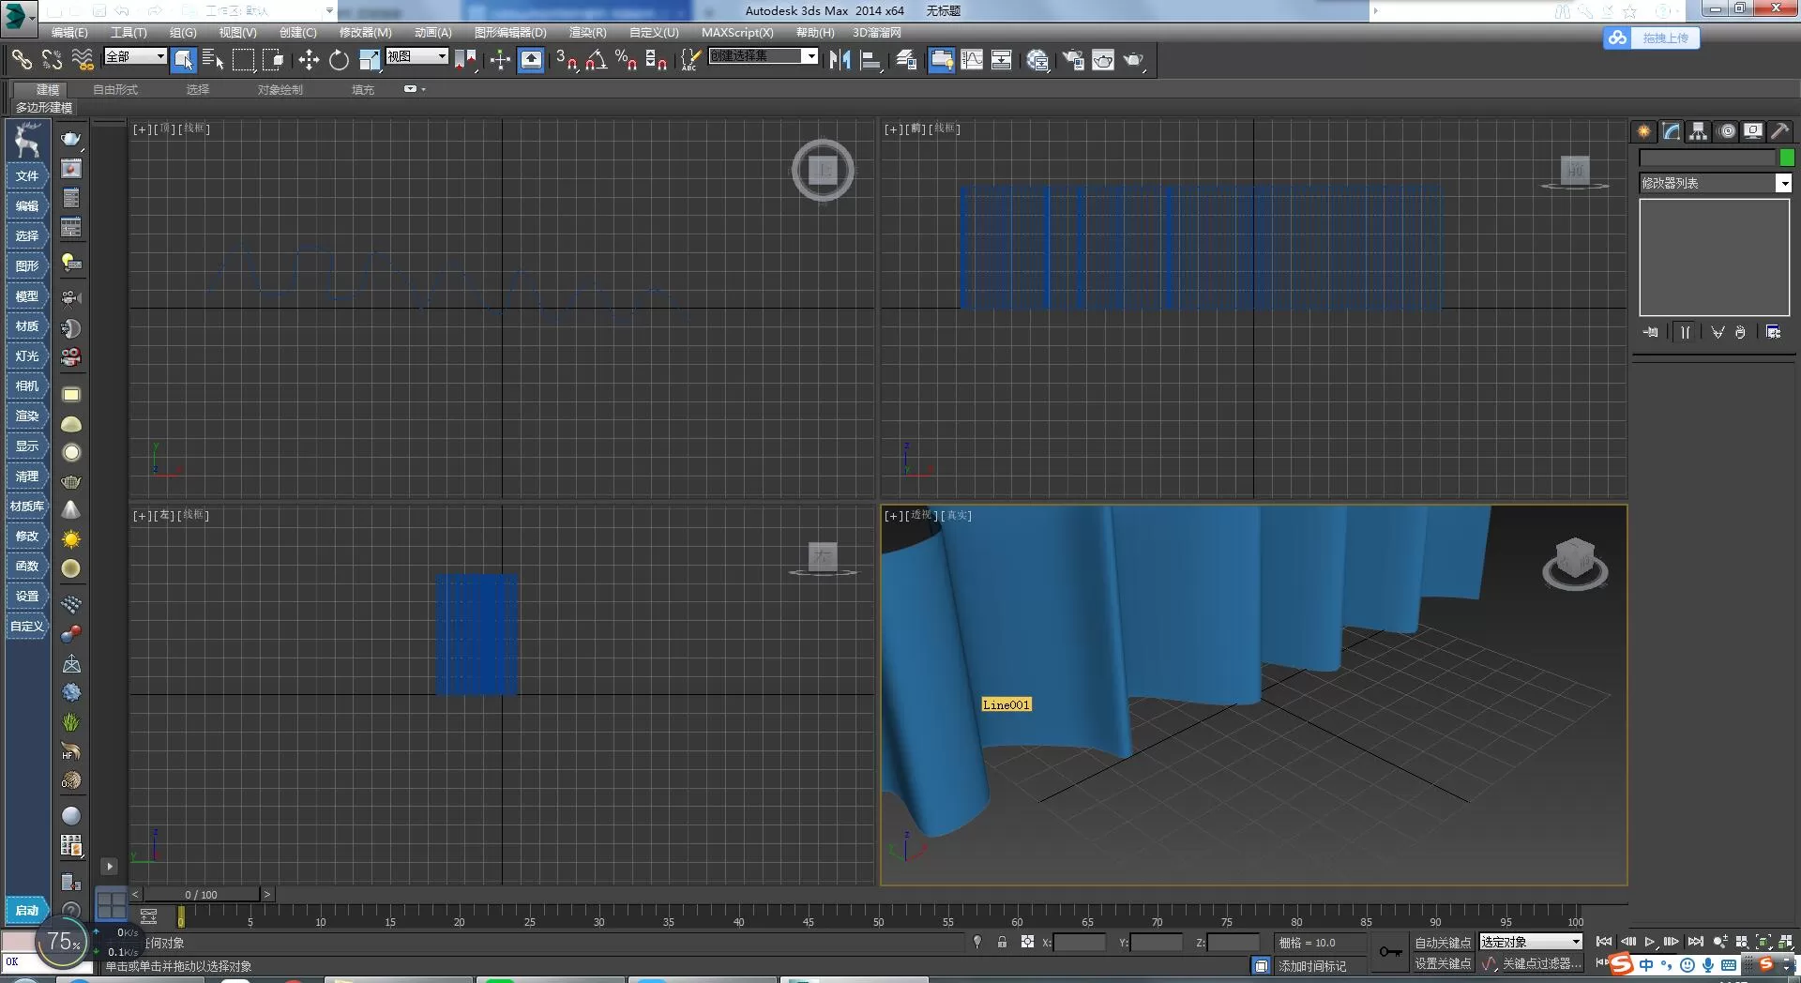Image resolution: width=1801 pixels, height=983 pixels.
Task: Toggle Spinner Snap in main toolbar
Action: point(657,60)
